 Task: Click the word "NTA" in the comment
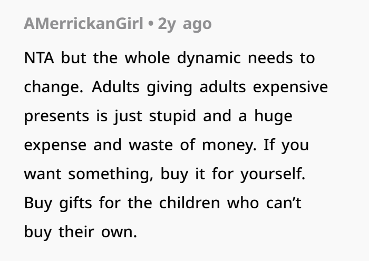[39, 58]
